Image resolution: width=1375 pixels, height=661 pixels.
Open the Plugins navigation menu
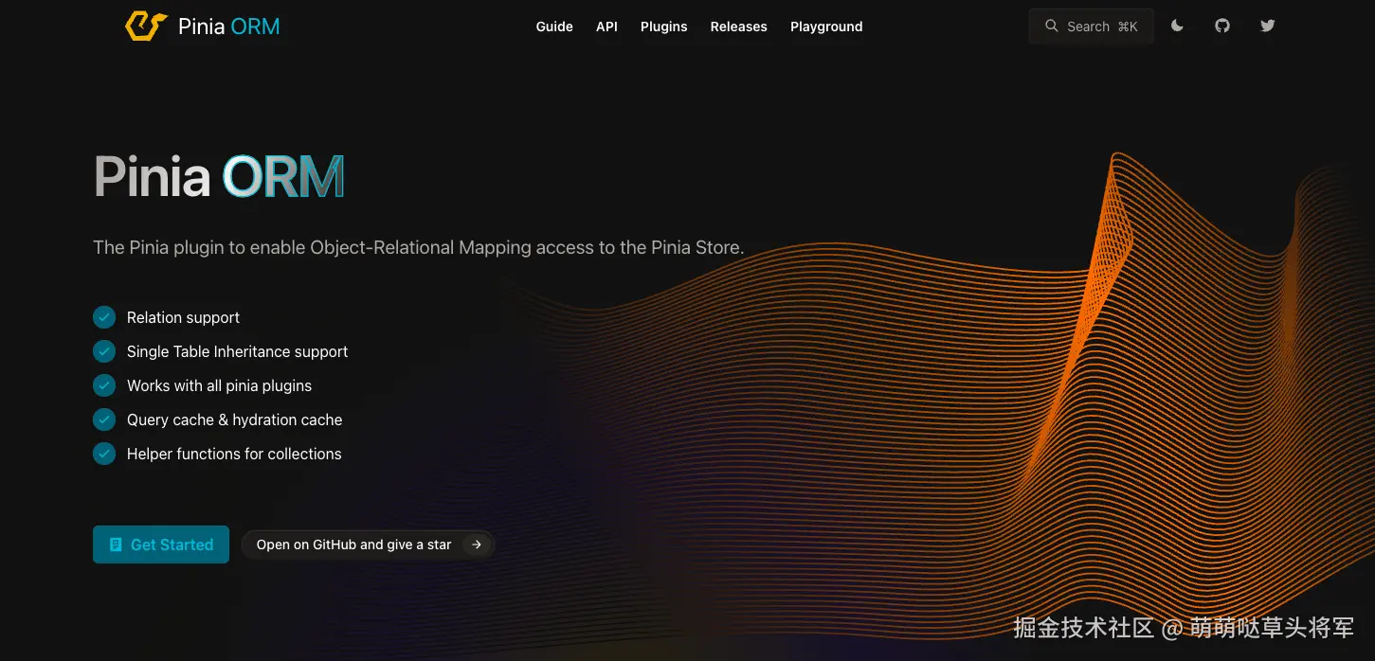tap(663, 27)
